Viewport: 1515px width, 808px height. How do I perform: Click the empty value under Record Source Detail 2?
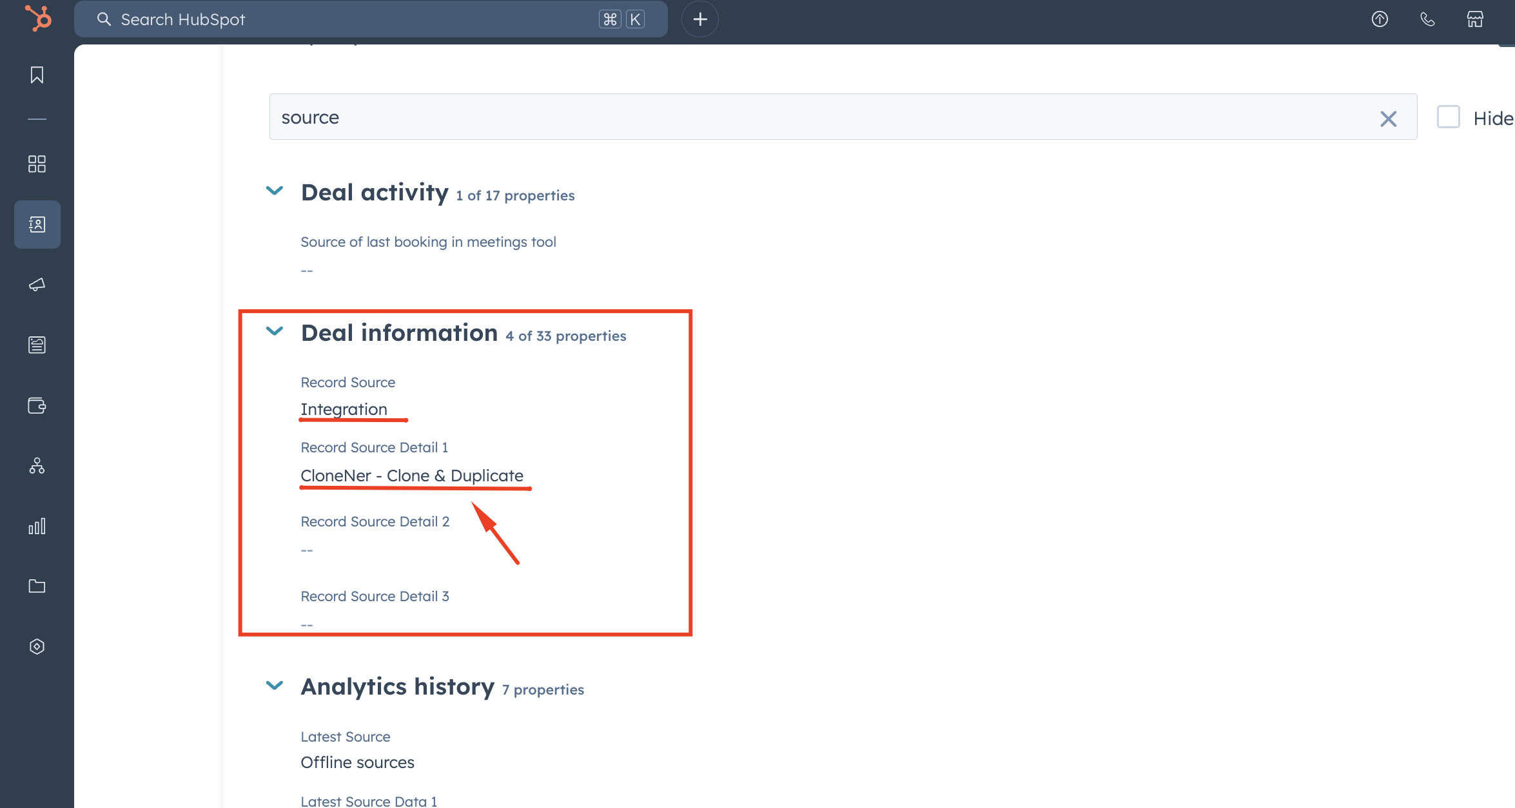click(307, 550)
